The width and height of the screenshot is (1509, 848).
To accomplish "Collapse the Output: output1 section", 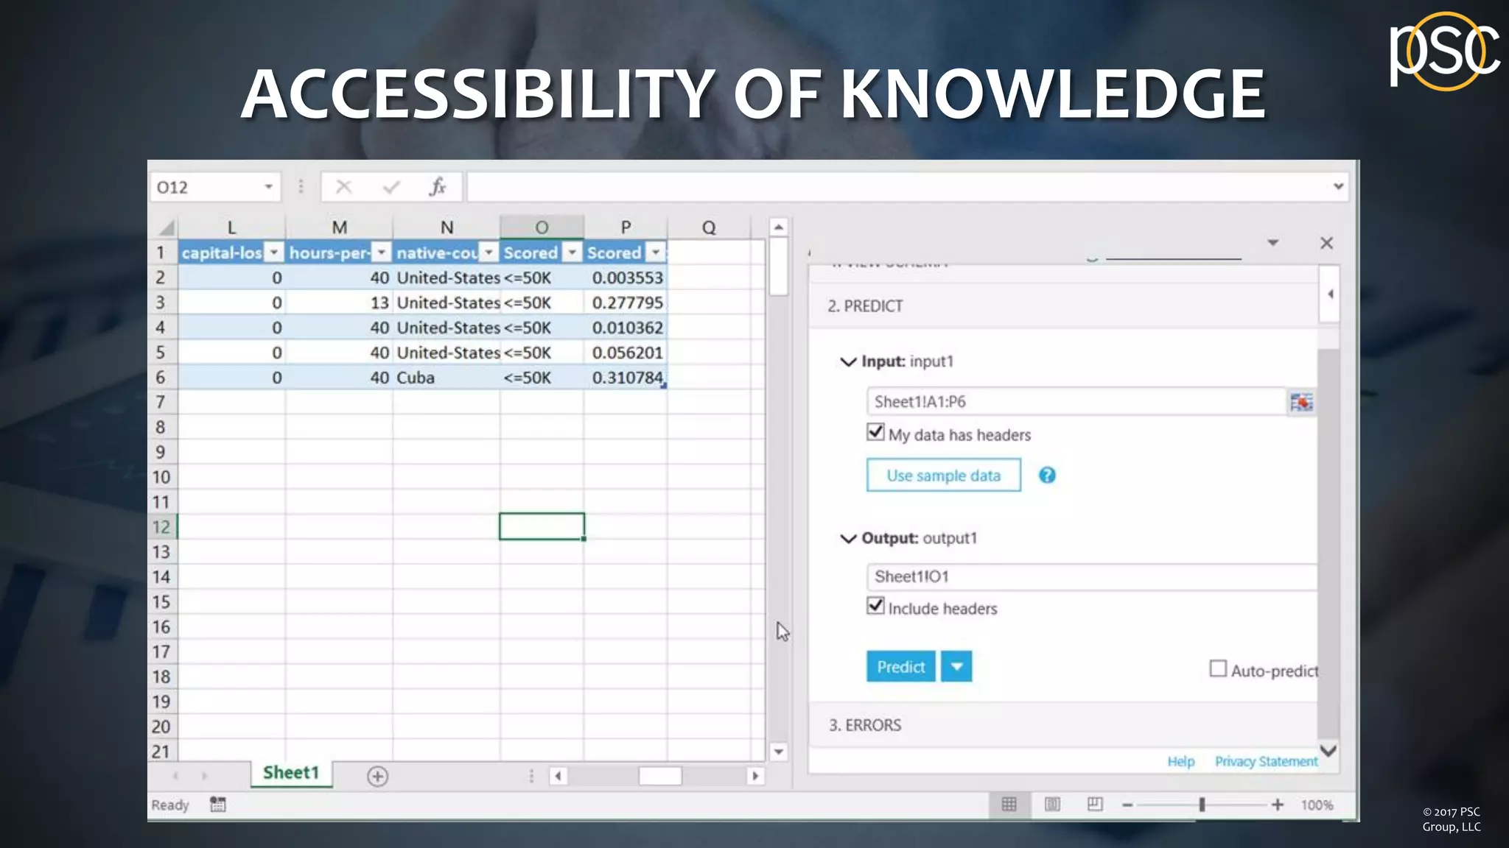I will [x=849, y=539].
